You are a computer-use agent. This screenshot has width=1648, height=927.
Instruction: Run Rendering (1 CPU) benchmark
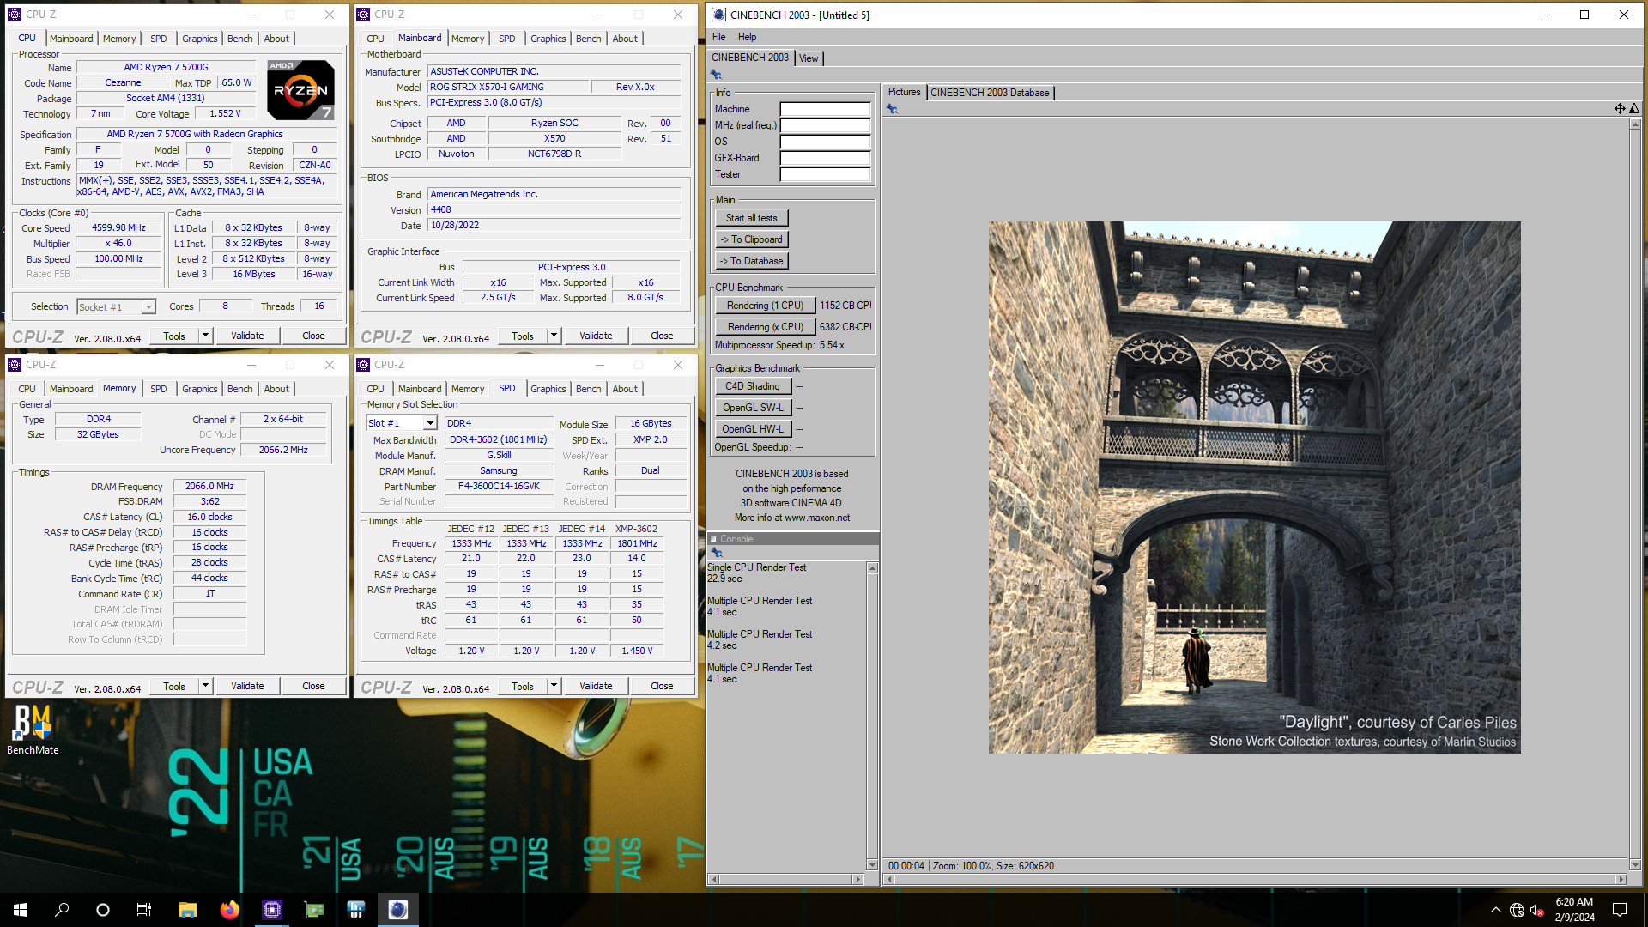click(765, 306)
